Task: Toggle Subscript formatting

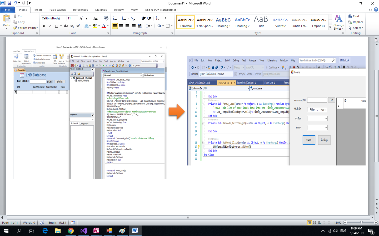Action: click(72, 26)
